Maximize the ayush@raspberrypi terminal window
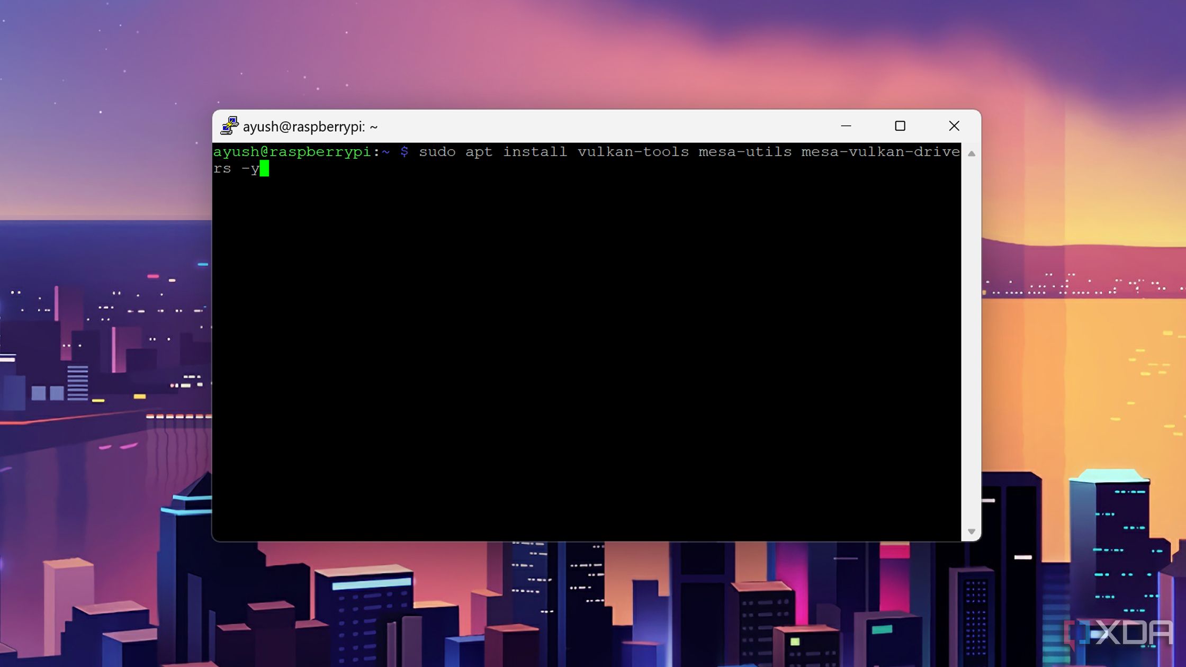 [x=900, y=126]
